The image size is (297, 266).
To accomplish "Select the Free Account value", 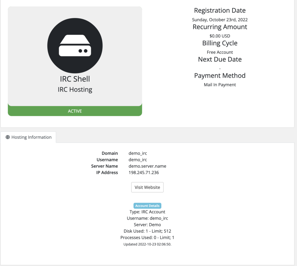I will point(220,52).
